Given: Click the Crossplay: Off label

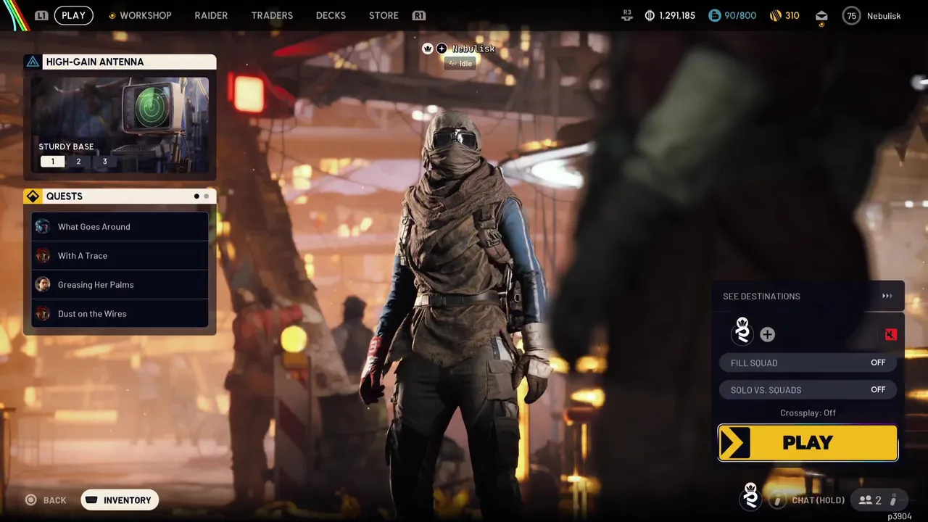Looking at the screenshot, I should click(808, 413).
